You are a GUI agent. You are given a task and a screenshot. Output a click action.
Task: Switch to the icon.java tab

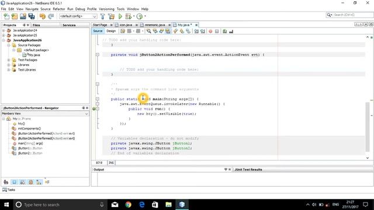(x=126, y=24)
